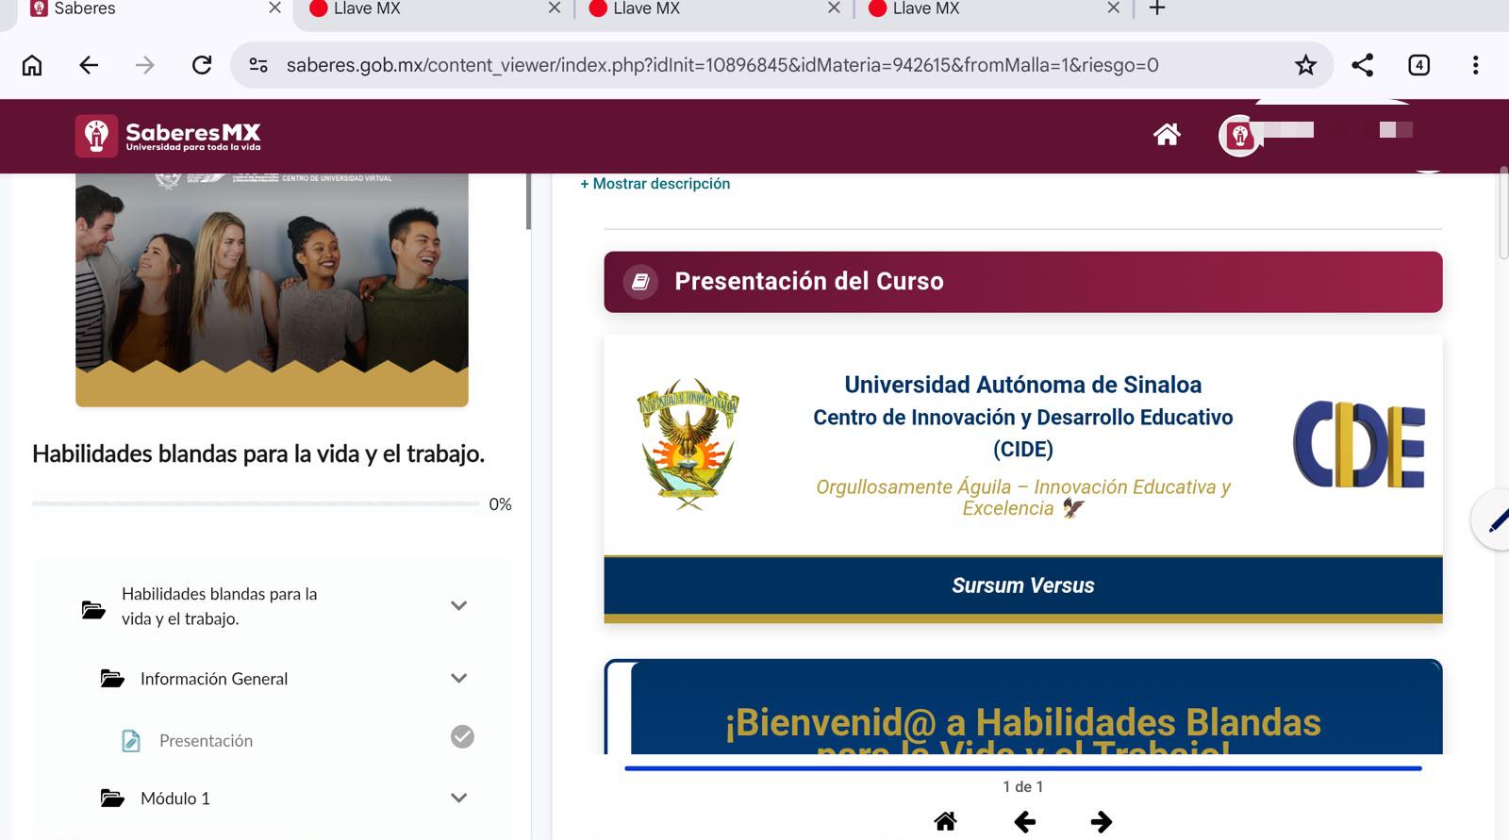This screenshot has height=840, width=1509.
Task: Click the browser forward arrow
Action: (144, 65)
